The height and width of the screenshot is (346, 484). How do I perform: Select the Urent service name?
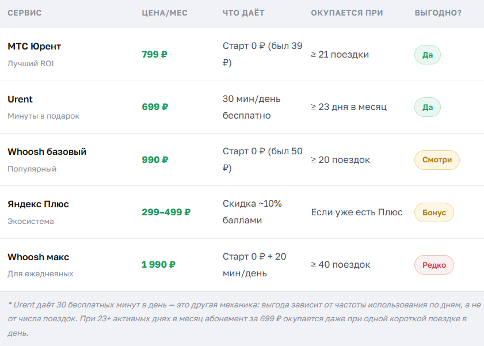(x=20, y=100)
